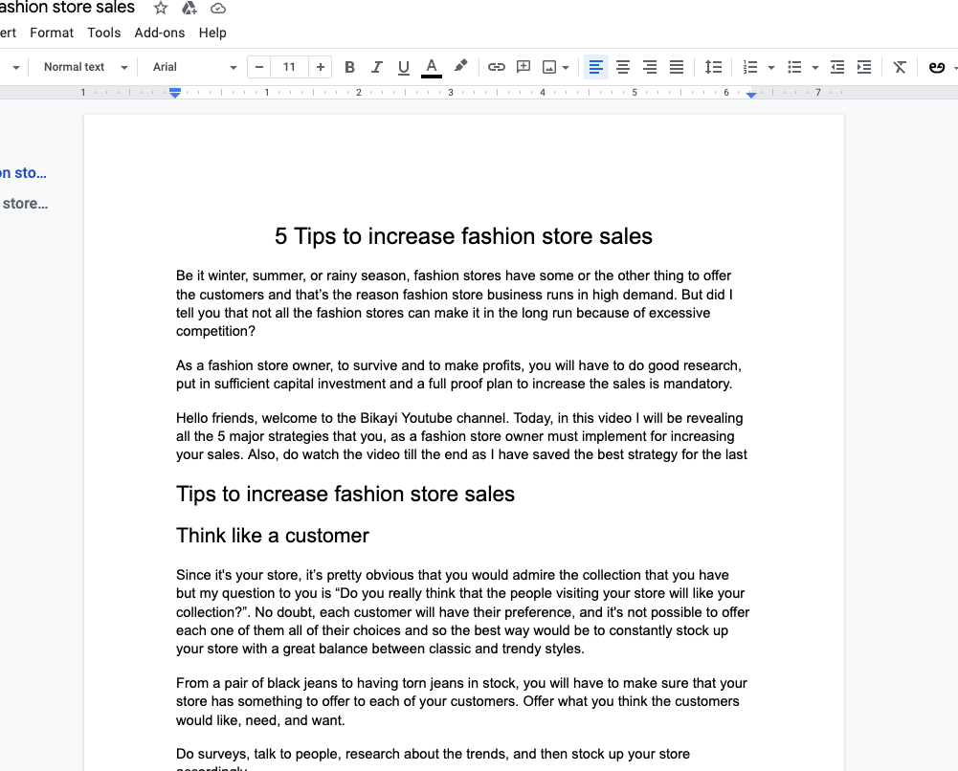Decrease paragraph indent
The width and height of the screenshot is (958, 771).
tap(837, 67)
